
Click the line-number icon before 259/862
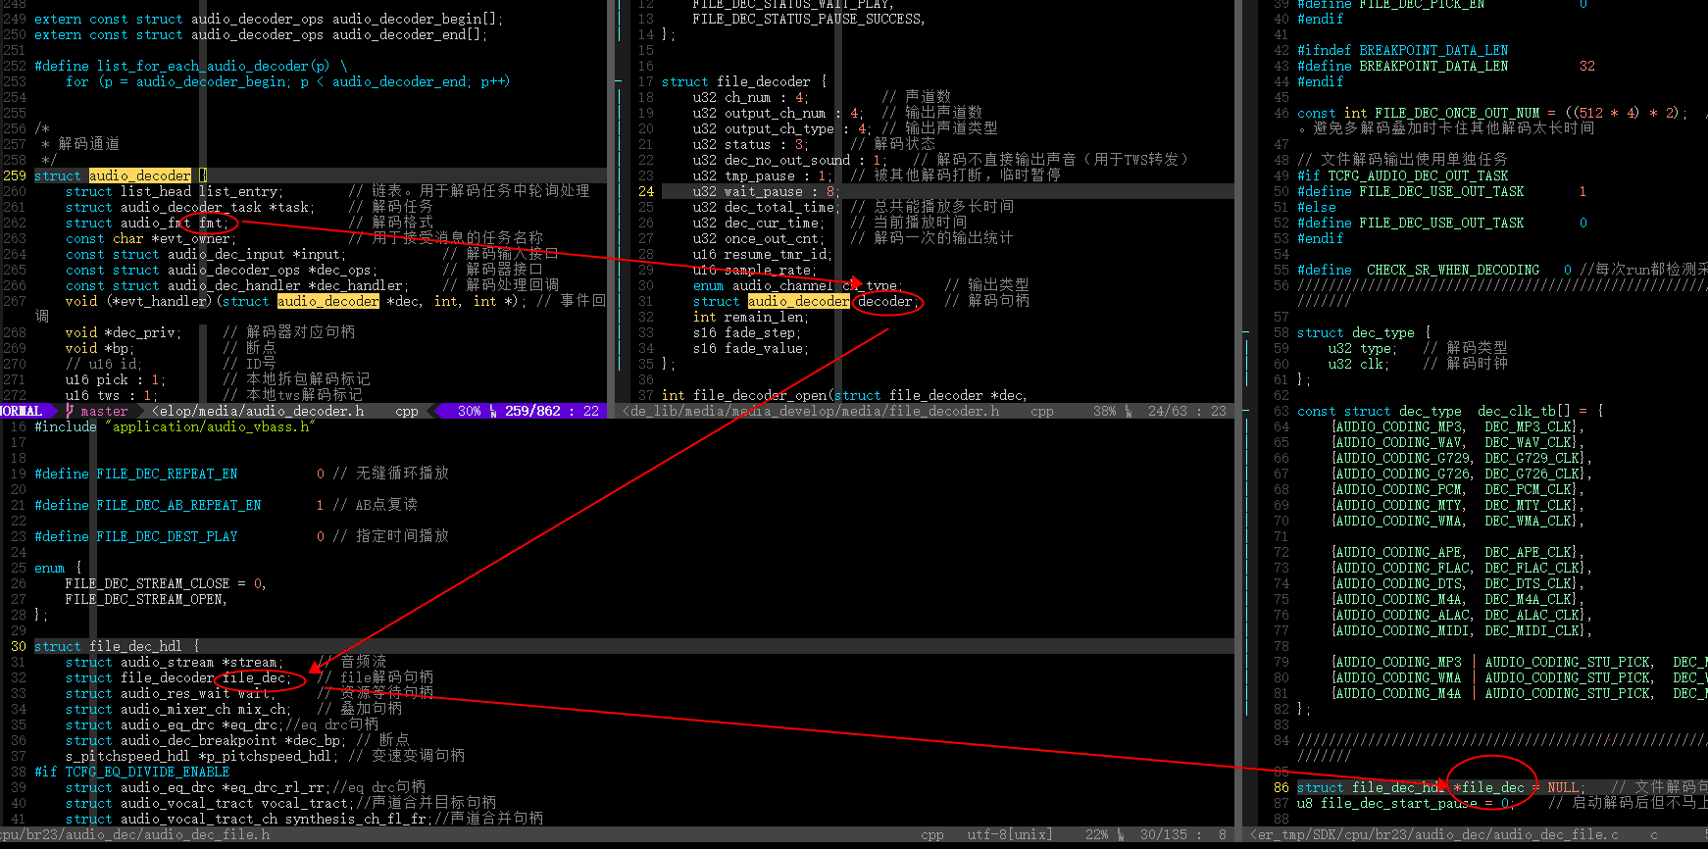pyautogui.click(x=493, y=411)
